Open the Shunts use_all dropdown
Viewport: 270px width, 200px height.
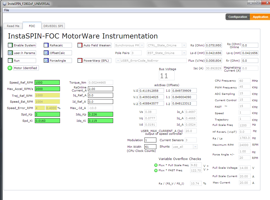pos(195,147)
